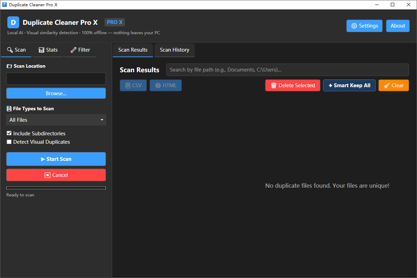Click the Ready to scan status text
The image size is (417, 278).
pos(20,195)
